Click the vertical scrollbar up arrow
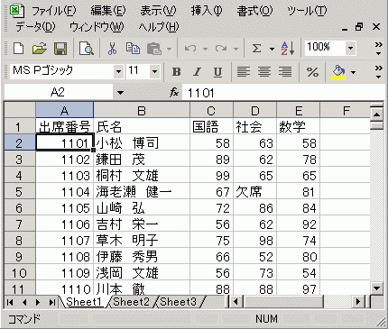The height and width of the screenshot is (329, 388). pos(376,114)
